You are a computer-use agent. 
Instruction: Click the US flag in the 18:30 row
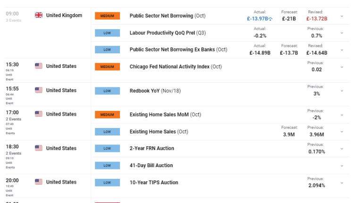(x=39, y=148)
